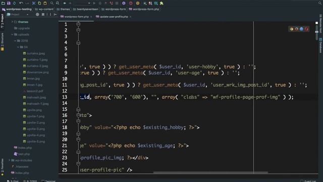Viewport: 323px width, 182px height.
Task: Click the purple Settings gear icon
Action: coord(124,3)
